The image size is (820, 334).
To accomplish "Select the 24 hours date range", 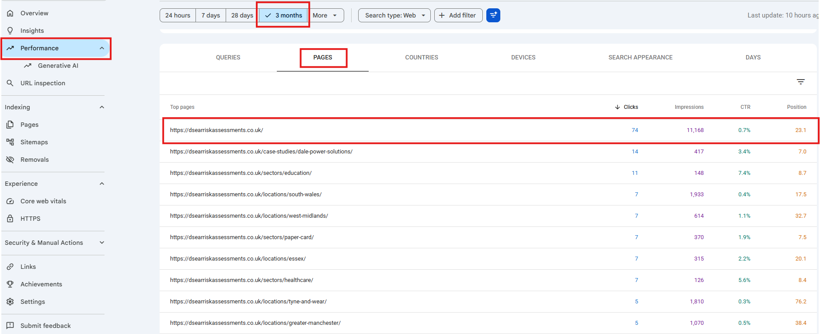I will tap(178, 15).
